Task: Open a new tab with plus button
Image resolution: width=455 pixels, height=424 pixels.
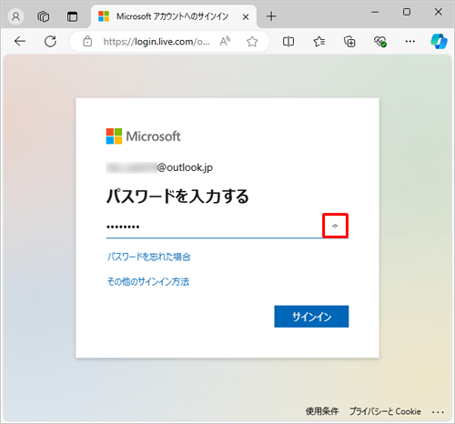Action: (x=271, y=16)
